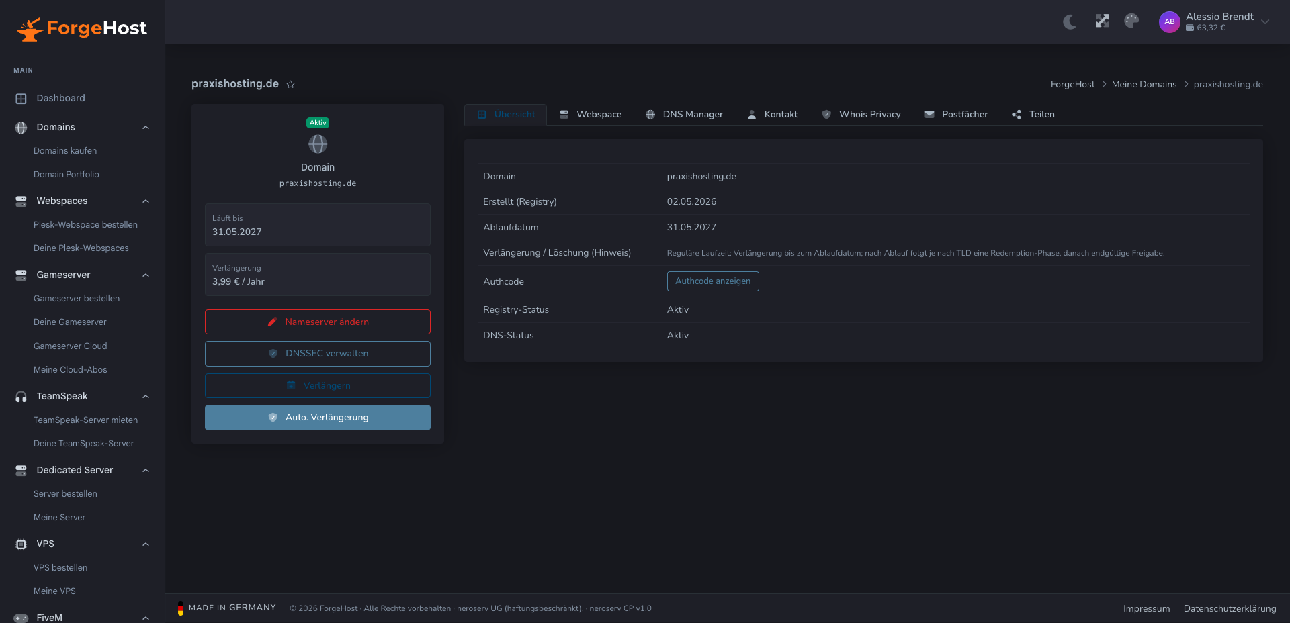Click the wallet balance 63,32 €

click(1205, 28)
